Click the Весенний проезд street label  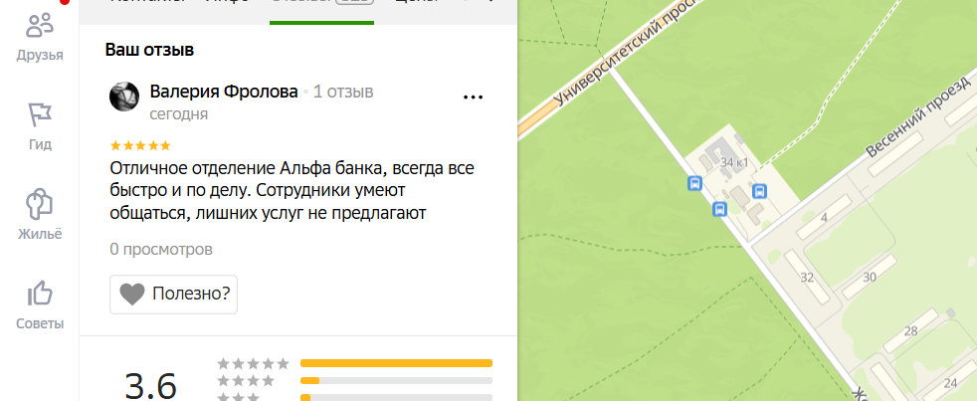[x=919, y=116]
